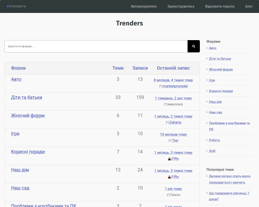Click the Trenders page heading
Screen dimensions: 259x207
129,23
